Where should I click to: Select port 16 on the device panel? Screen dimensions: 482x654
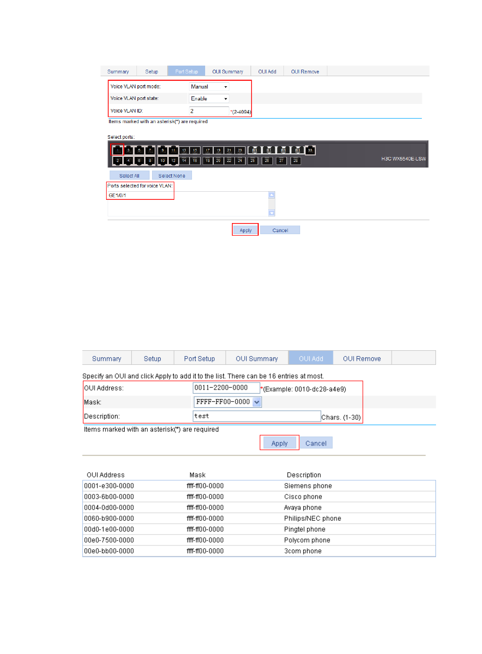(195, 160)
